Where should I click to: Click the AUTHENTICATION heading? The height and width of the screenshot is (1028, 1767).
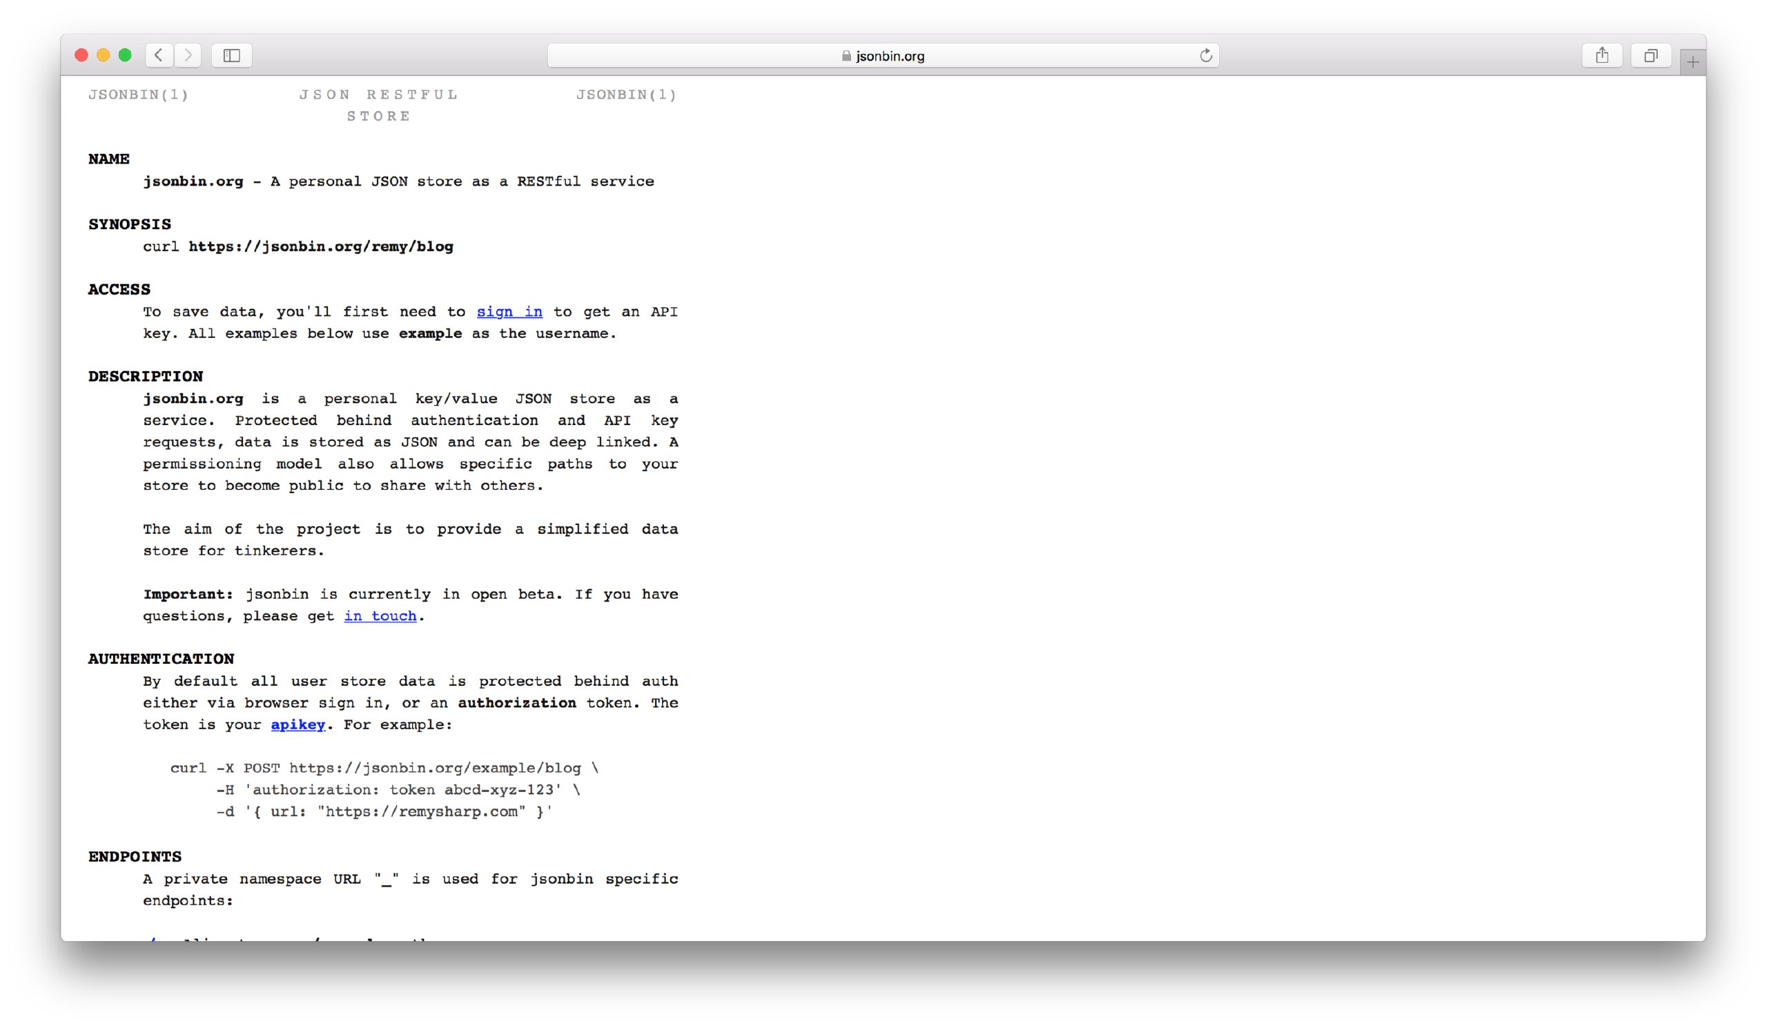[x=162, y=659]
